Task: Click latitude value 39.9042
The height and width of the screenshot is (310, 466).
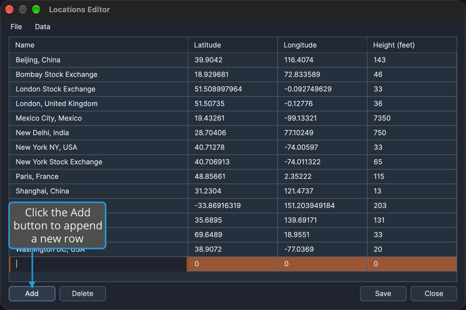Action: click(x=209, y=60)
